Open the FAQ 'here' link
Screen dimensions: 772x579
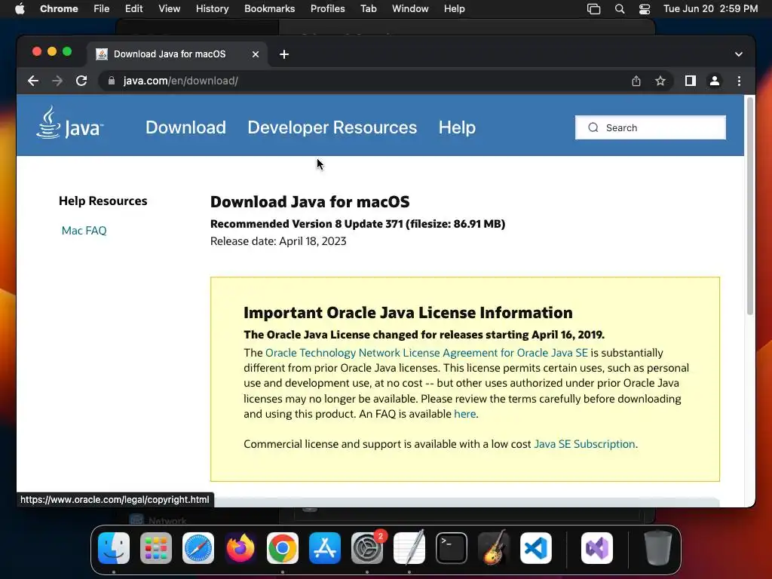tap(464, 414)
